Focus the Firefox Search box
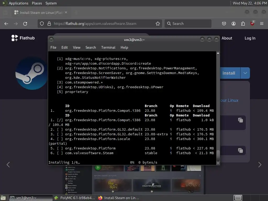The image size is (268, 201). tap(188, 24)
